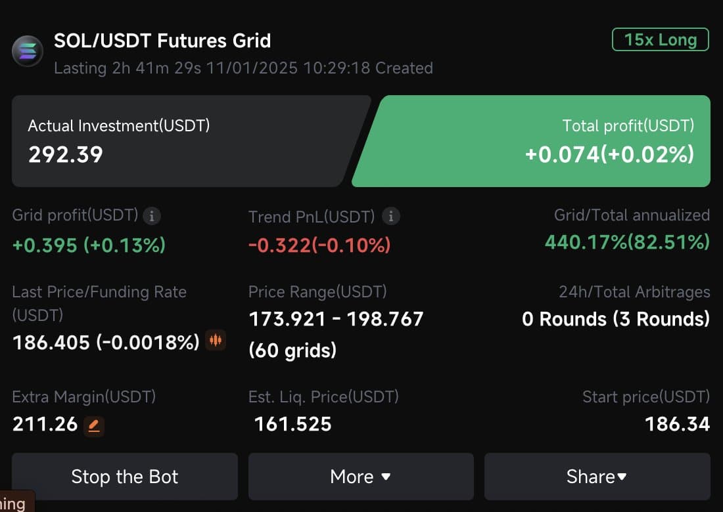Open the Grid profit info tooltip icon
This screenshot has height=512, width=723.
coord(152,215)
